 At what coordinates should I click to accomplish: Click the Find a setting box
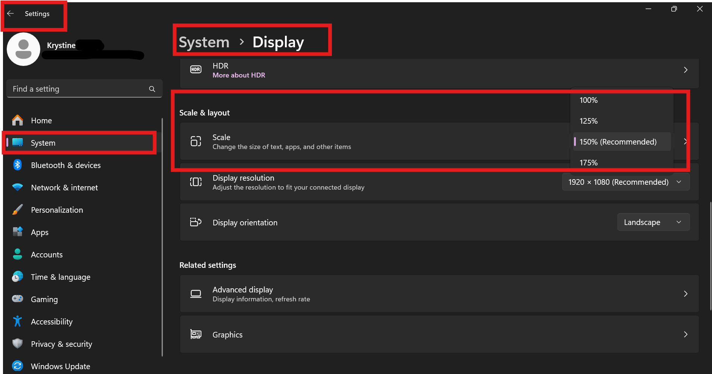click(x=78, y=89)
